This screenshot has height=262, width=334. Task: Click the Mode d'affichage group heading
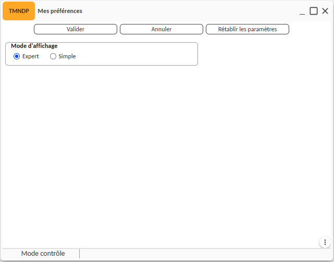point(34,46)
